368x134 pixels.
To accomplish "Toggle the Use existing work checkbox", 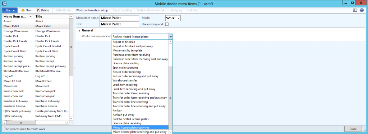I will pyautogui.click(x=167, y=24).
